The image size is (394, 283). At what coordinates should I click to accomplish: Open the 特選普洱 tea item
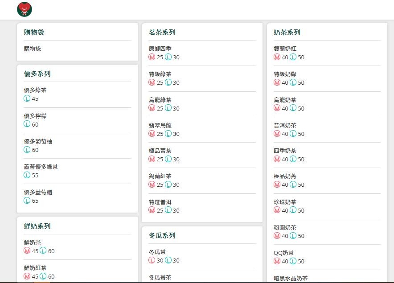pyautogui.click(x=160, y=202)
